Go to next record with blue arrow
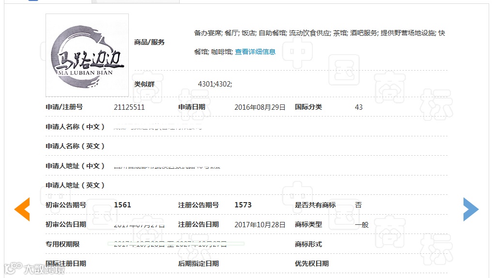The image size is (494, 278). tap(471, 209)
